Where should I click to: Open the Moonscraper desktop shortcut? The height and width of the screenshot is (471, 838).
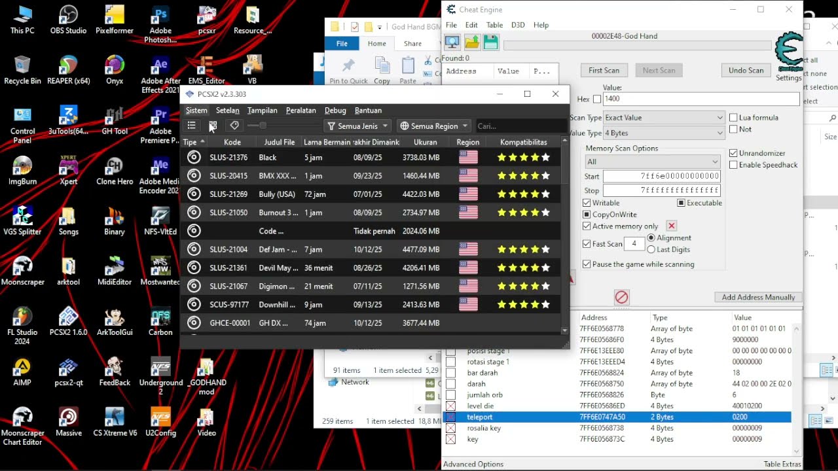pyautogui.click(x=22, y=271)
